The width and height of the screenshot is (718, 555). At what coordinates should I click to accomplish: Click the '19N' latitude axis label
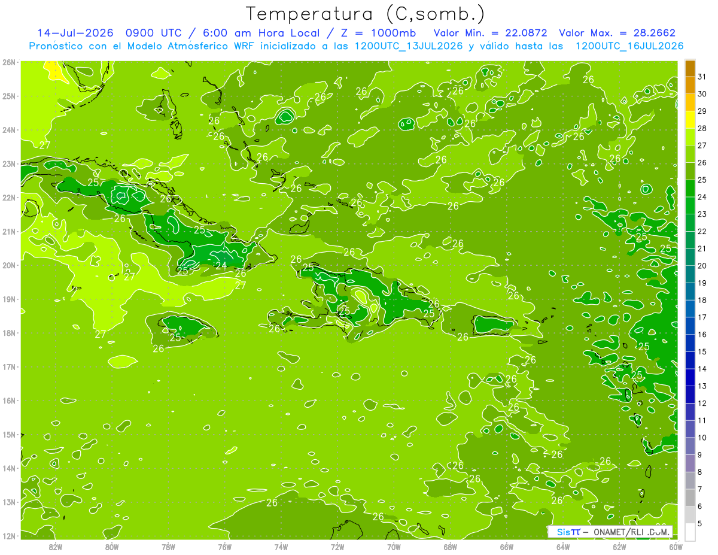click(x=9, y=299)
